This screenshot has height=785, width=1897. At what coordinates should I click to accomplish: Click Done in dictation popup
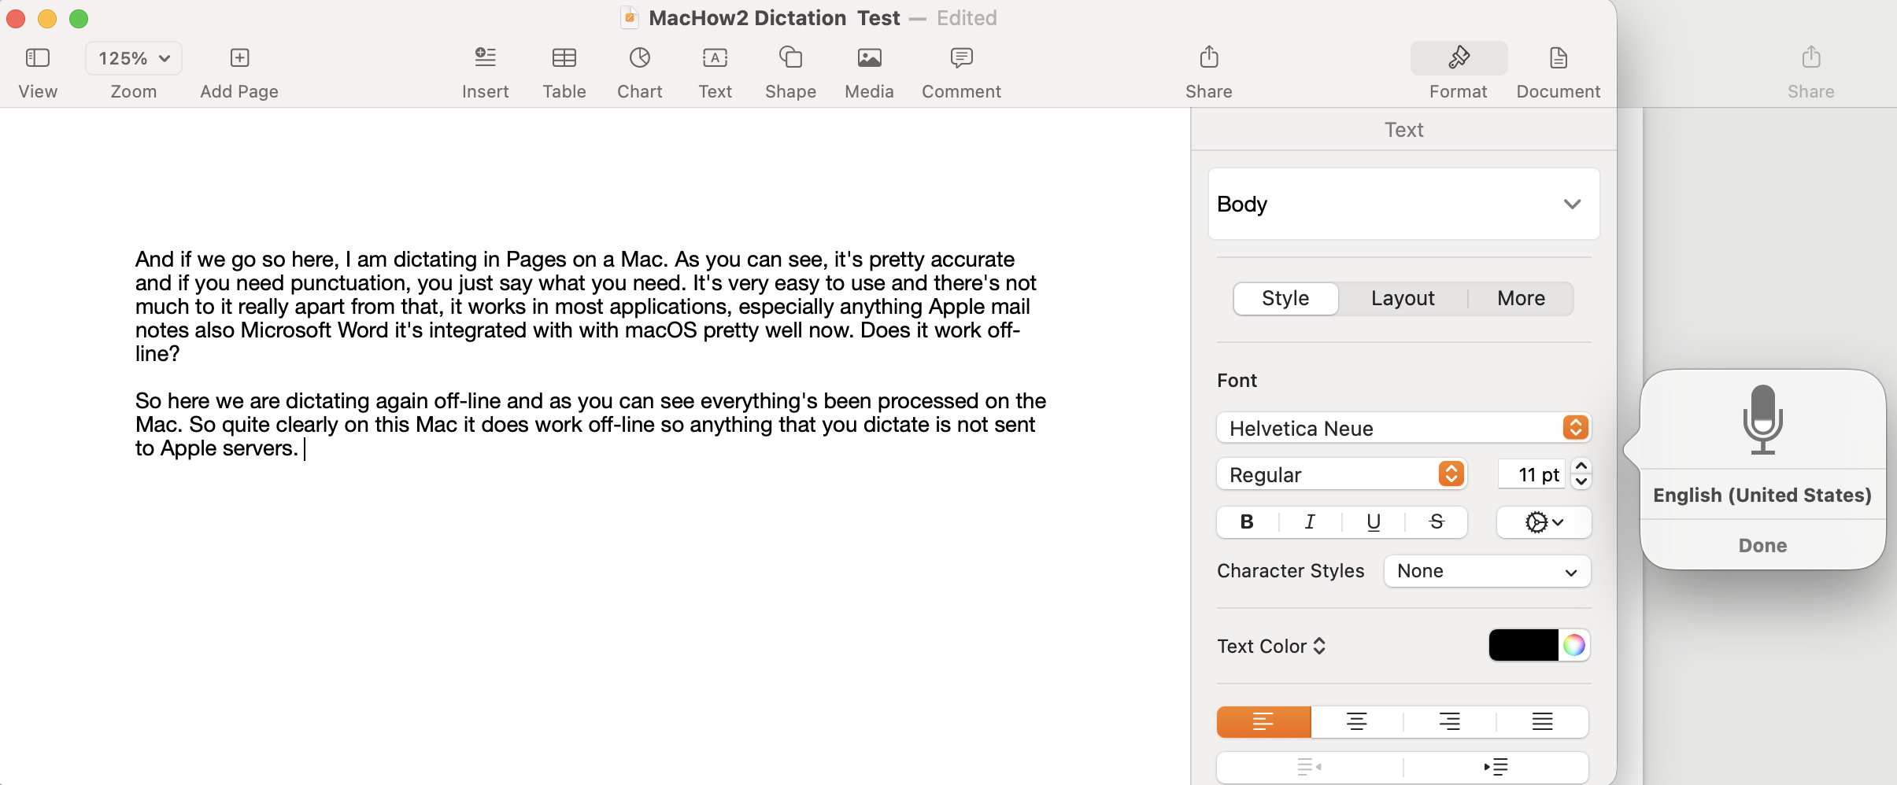(1762, 545)
